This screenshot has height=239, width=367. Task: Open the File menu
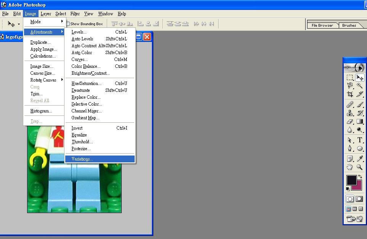tap(5, 14)
